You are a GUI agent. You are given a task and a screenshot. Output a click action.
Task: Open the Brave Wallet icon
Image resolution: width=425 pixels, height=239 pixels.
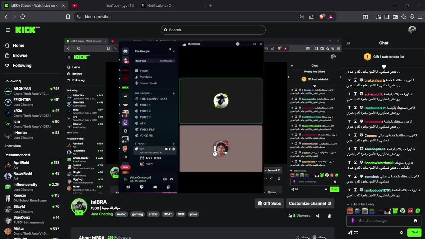click(395, 17)
